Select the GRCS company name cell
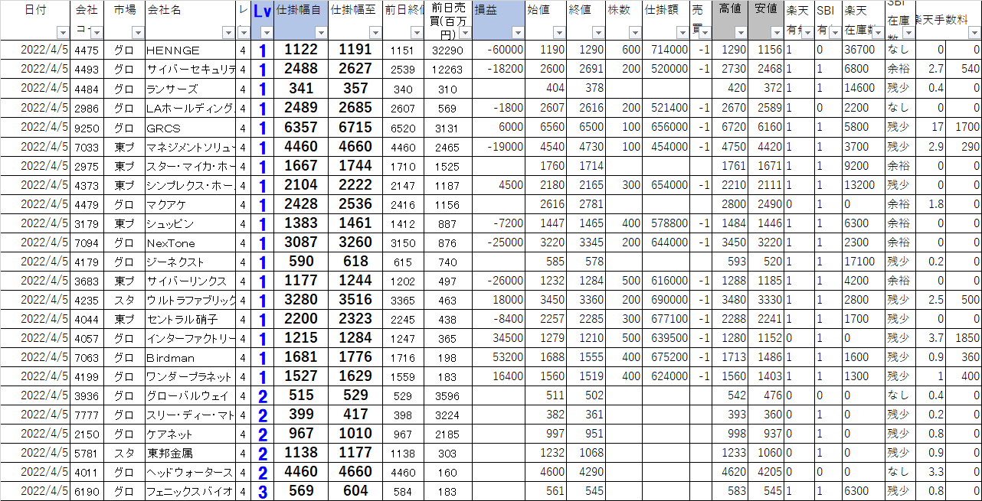Image resolution: width=982 pixels, height=501 pixels. tap(191, 127)
